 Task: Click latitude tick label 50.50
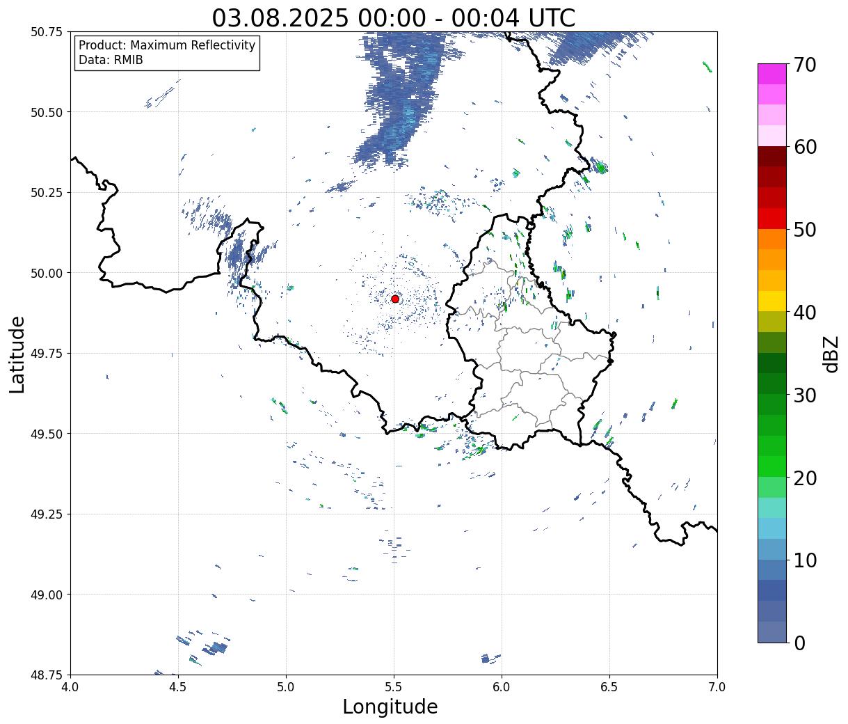click(46, 112)
